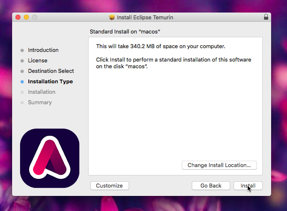
Task: Go back to the previous installer step
Action: click(x=211, y=186)
